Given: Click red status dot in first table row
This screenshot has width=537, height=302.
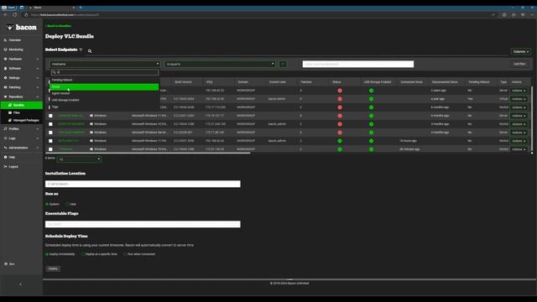Looking at the screenshot, I should tap(340, 91).
